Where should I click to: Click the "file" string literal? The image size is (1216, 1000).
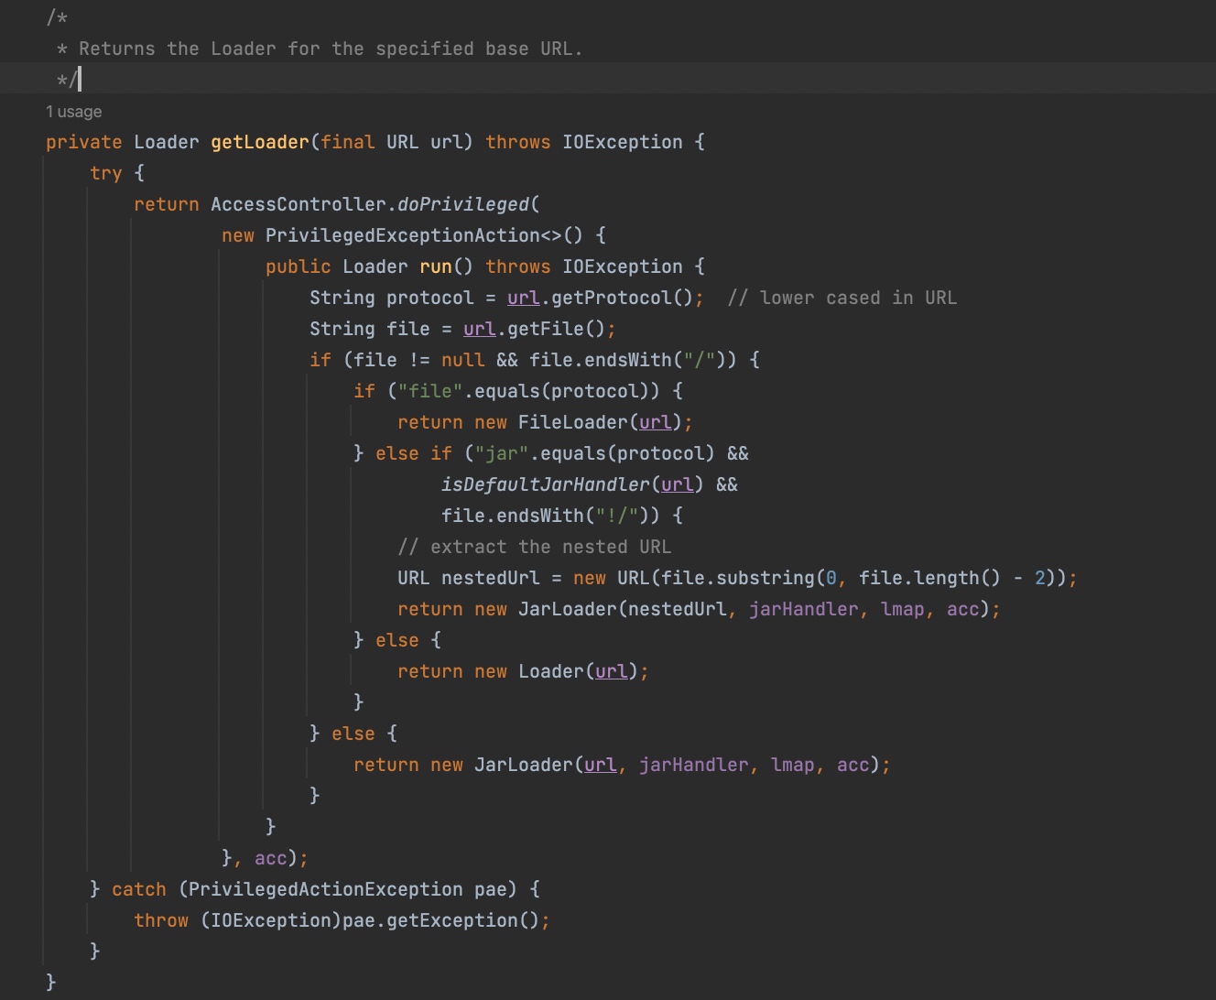point(429,391)
